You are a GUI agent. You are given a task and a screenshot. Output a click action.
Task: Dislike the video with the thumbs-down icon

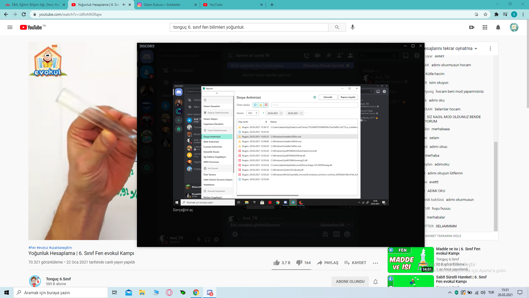pos(299,263)
